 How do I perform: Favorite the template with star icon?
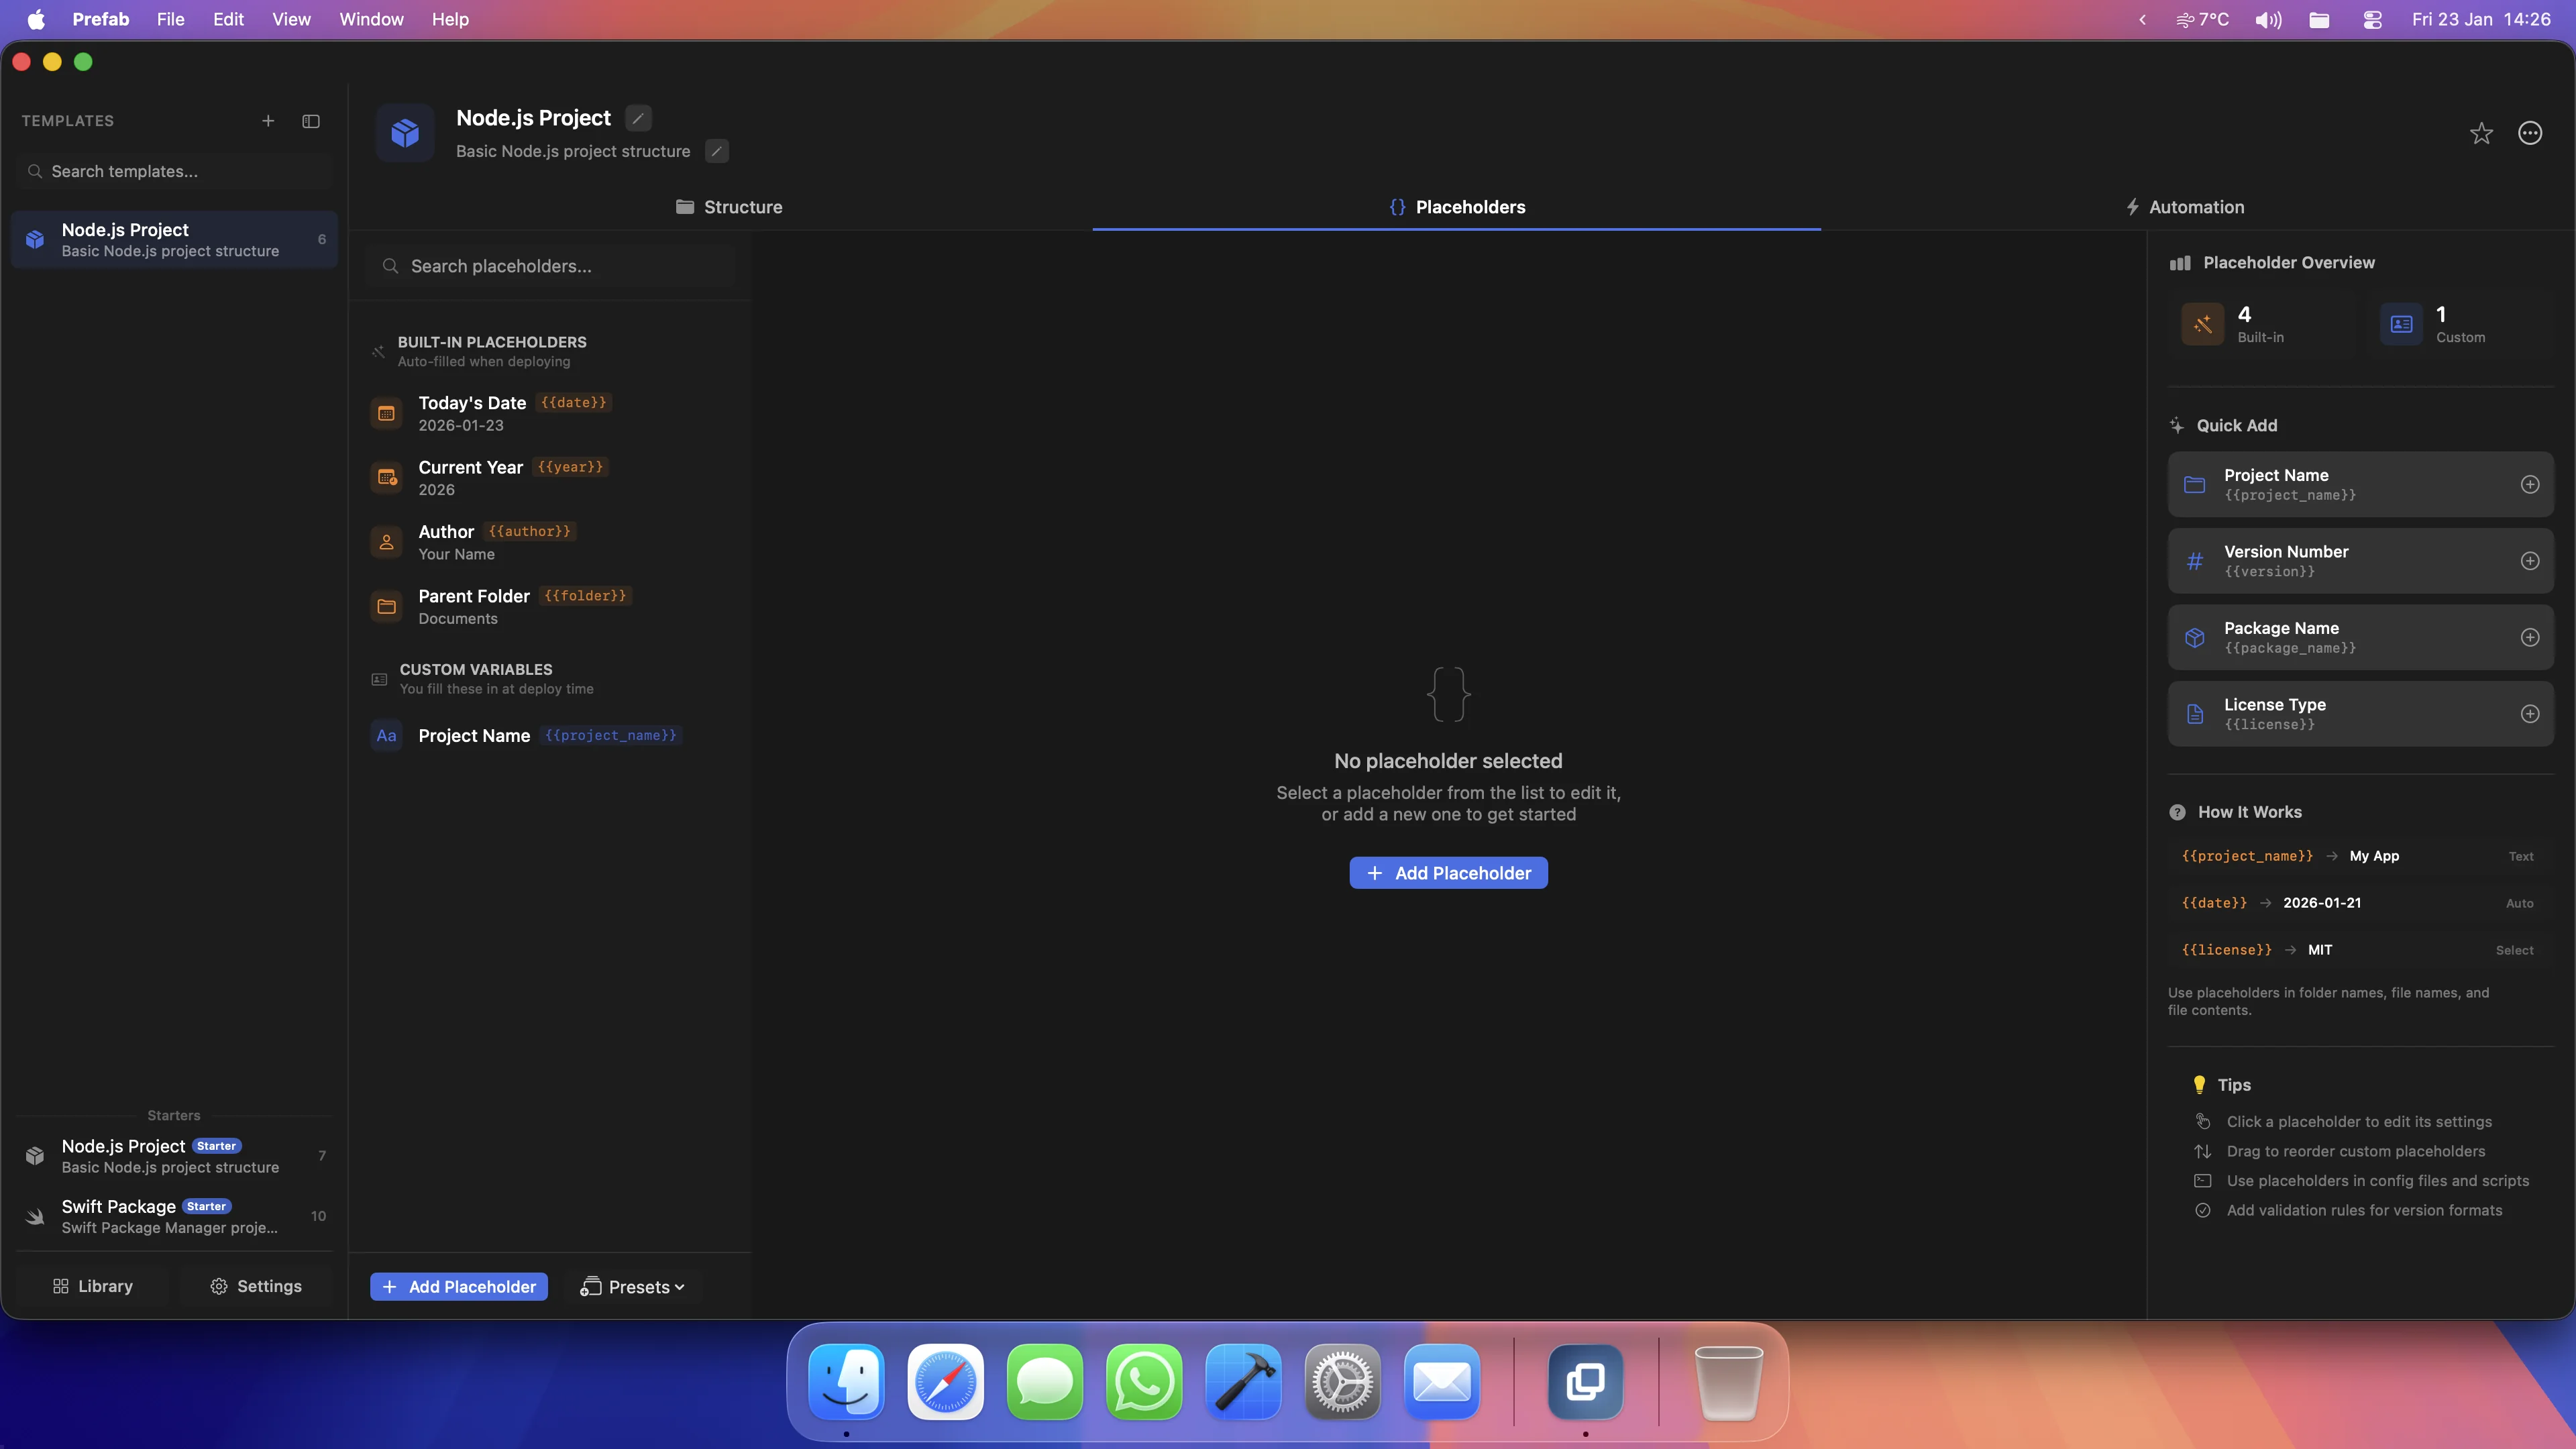click(2481, 133)
